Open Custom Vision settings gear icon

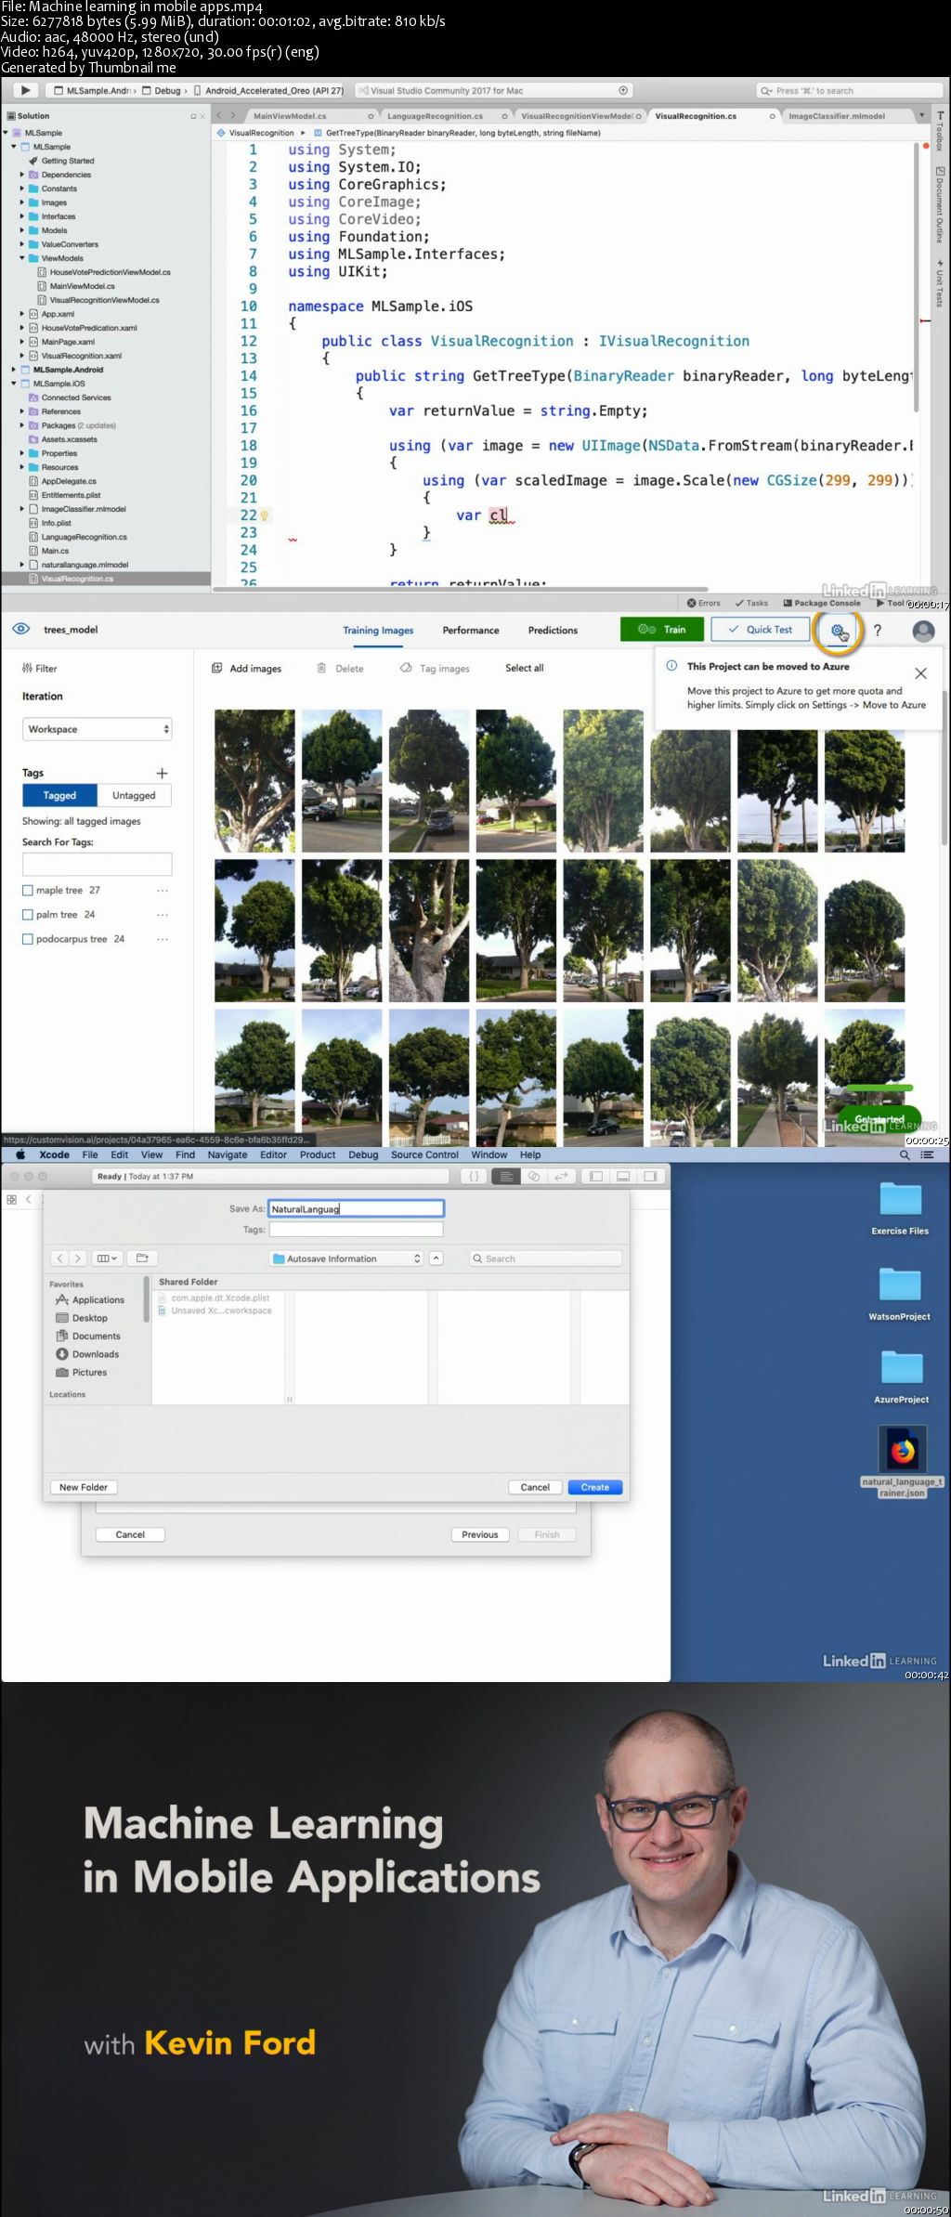(839, 631)
